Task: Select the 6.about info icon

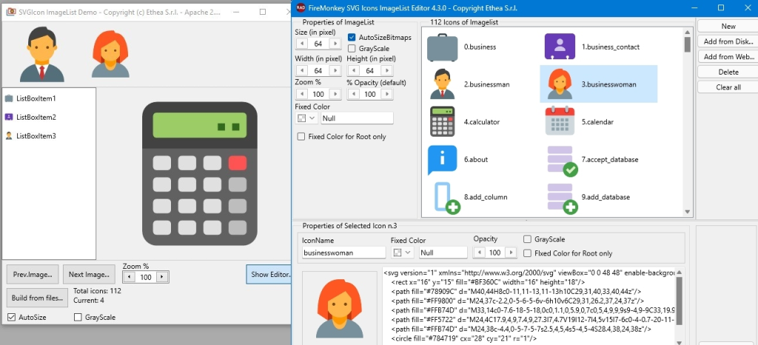Action: (442, 160)
